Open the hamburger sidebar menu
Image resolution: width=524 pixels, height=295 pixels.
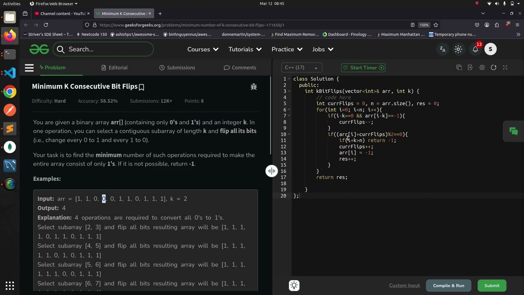tap(29, 68)
